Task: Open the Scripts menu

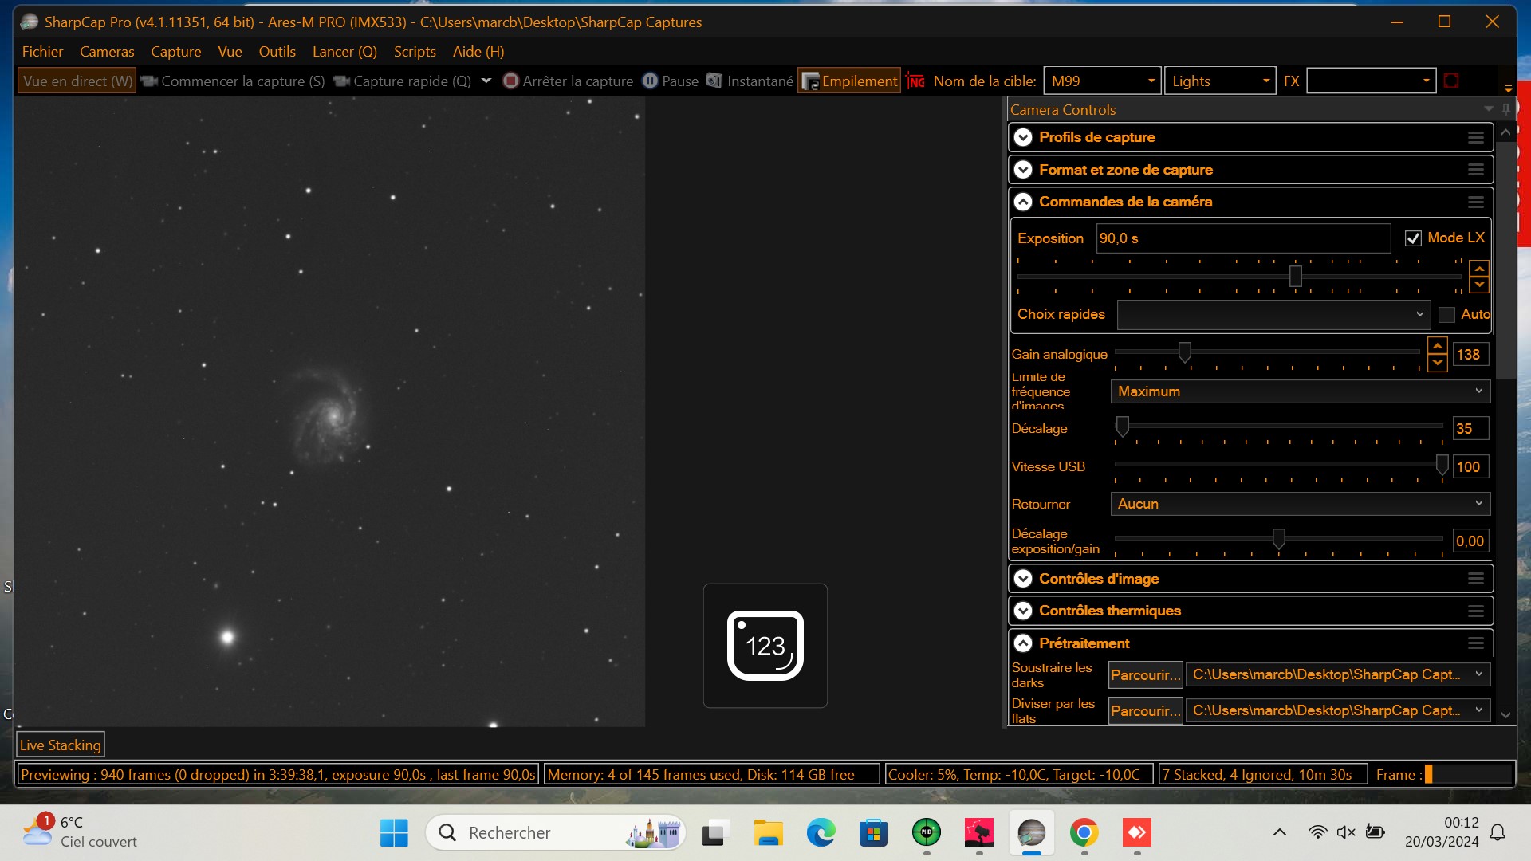Action: [x=415, y=52]
